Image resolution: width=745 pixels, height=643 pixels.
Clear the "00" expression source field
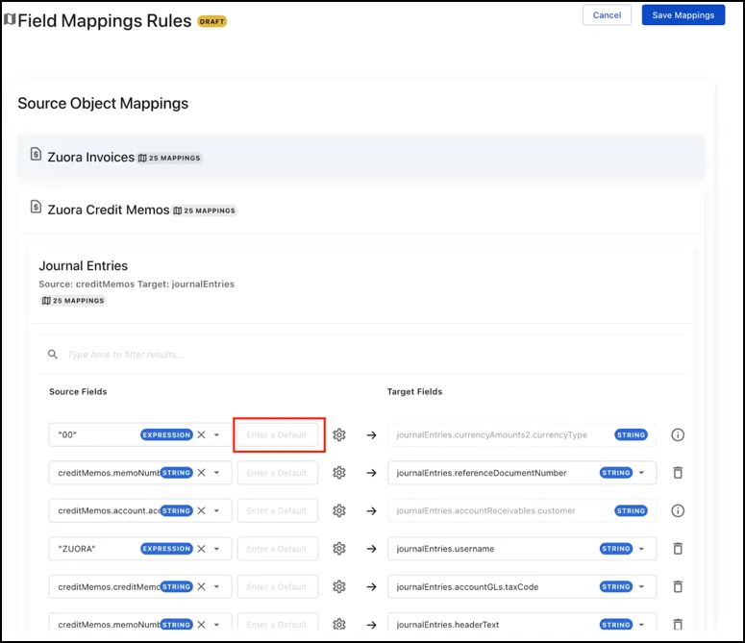point(202,435)
